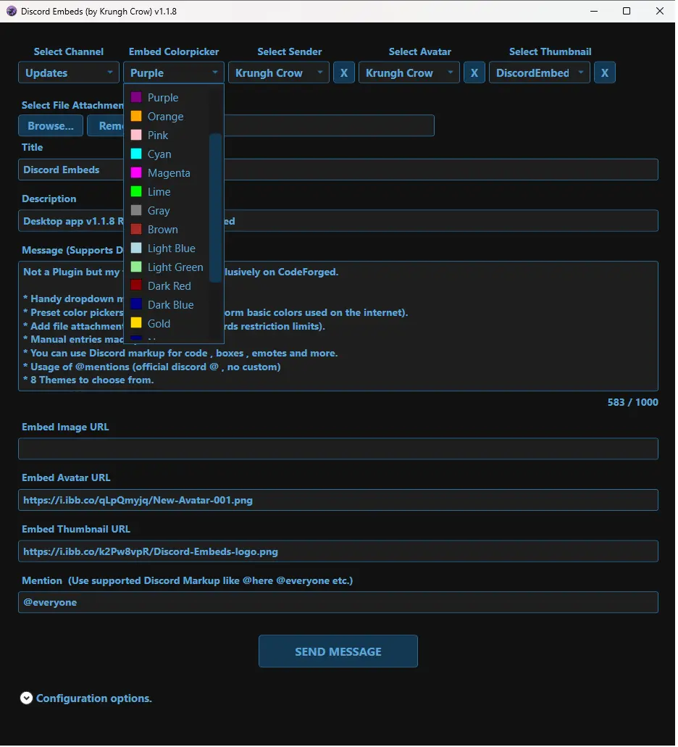Image resolution: width=678 pixels, height=747 pixels.
Task: Expand the Configuration options section
Action: click(x=27, y=698)
